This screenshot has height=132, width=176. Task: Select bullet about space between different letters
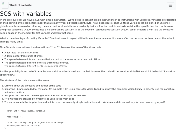[x=37, y=63]
